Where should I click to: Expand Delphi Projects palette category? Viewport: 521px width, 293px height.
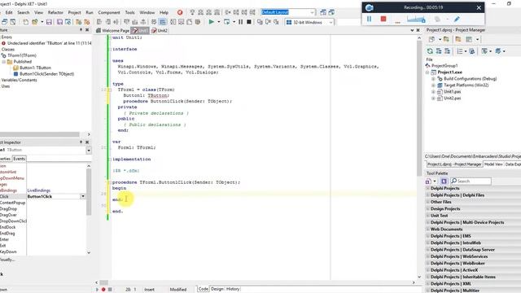(427, 188)
